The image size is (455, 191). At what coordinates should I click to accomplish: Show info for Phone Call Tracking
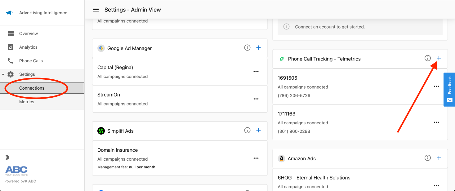(x=428, y=58)
